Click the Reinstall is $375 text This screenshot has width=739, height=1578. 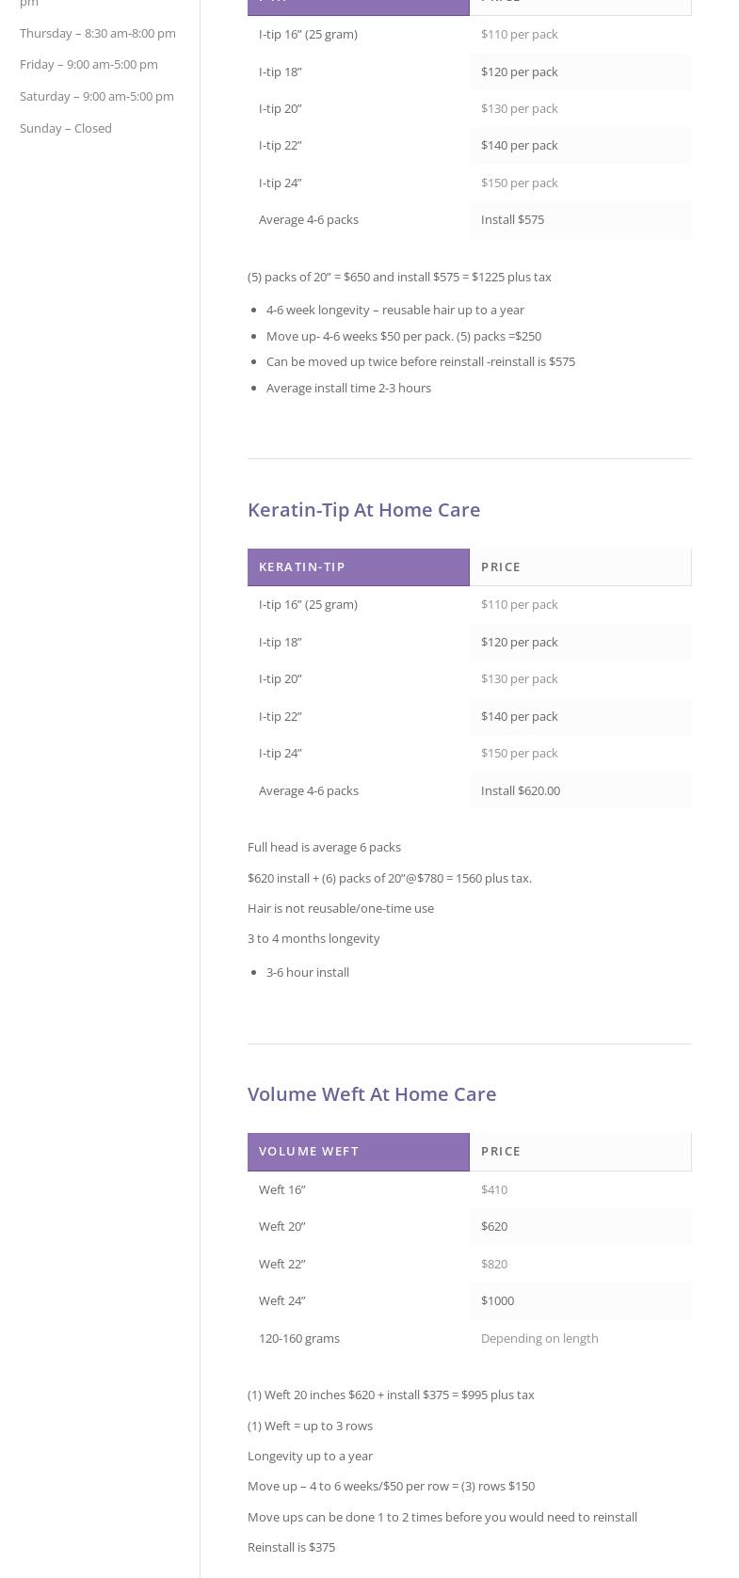coord(291,1547)
